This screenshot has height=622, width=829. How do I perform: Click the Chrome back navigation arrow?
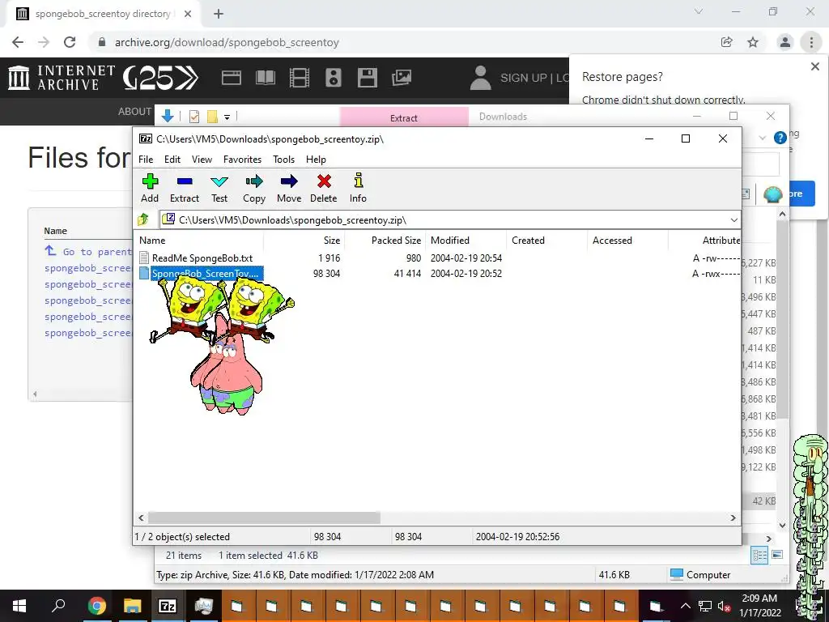18,42
